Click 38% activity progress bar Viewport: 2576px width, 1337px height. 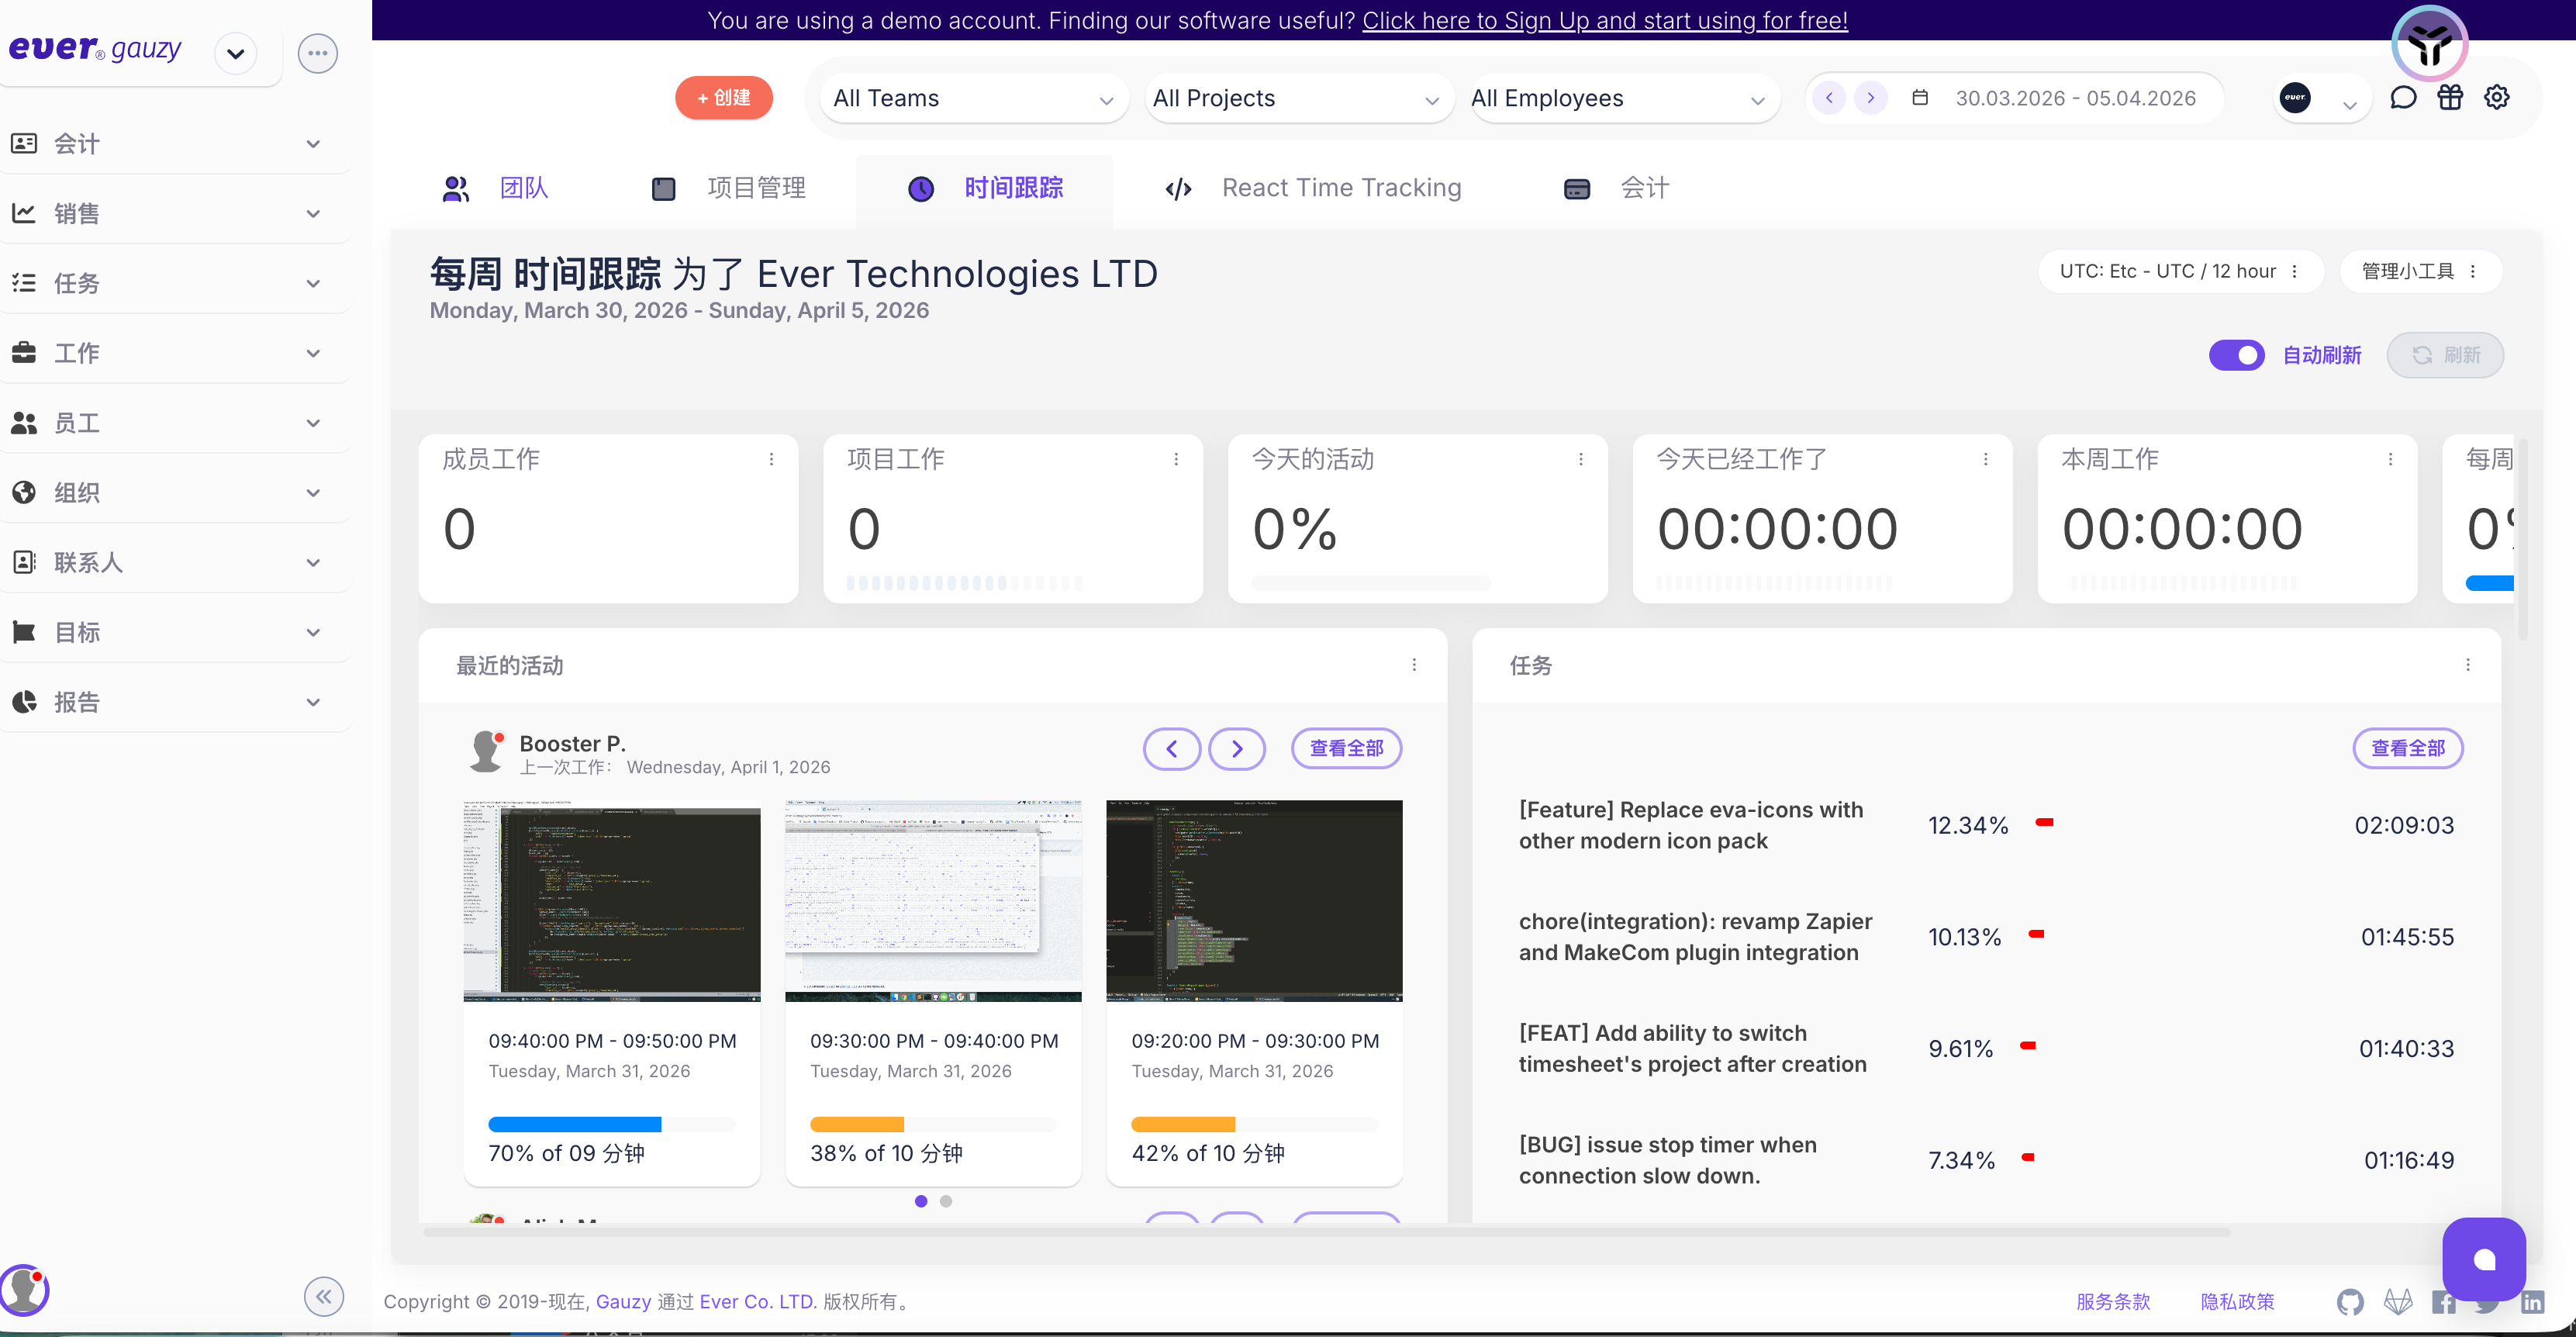point(933,1124)
